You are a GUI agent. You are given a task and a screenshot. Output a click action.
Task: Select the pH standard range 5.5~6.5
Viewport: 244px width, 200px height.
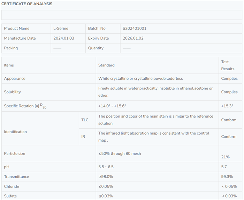[x=106, y=167]
